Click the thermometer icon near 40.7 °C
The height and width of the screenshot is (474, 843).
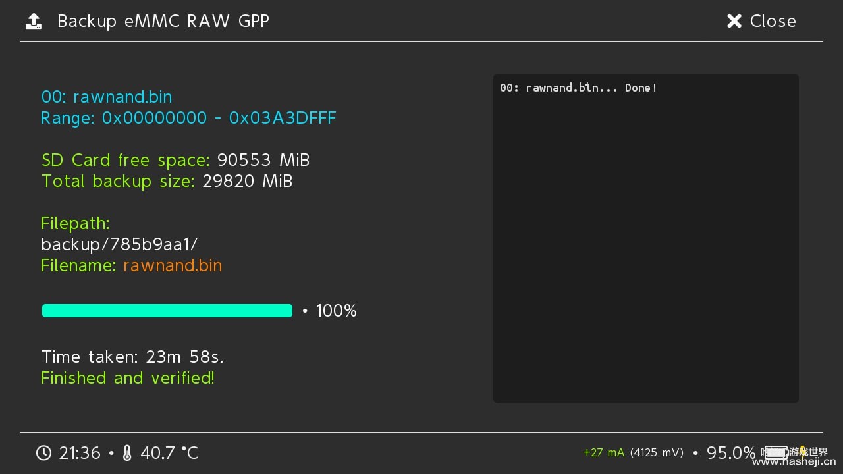[127, 453]
